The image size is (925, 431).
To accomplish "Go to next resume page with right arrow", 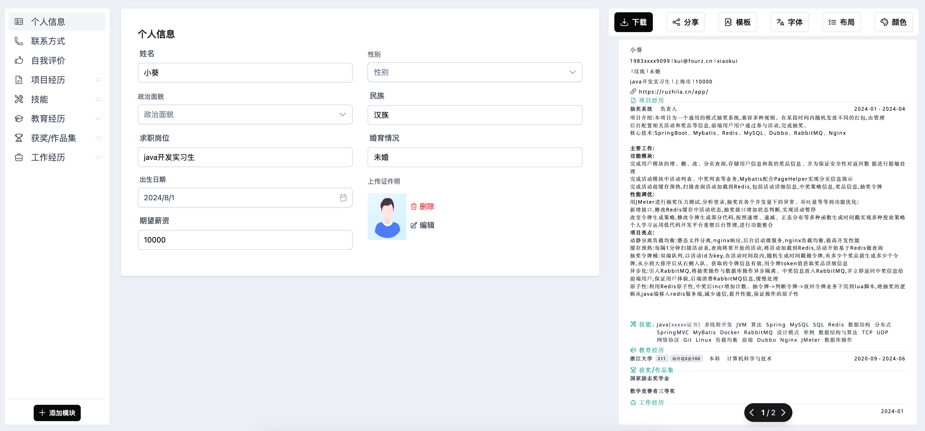I will (x=784, y=412).
